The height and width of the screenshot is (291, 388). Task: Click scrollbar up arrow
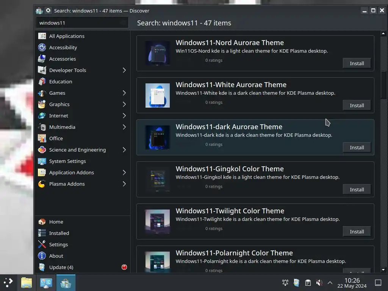[x=383, y=33]
